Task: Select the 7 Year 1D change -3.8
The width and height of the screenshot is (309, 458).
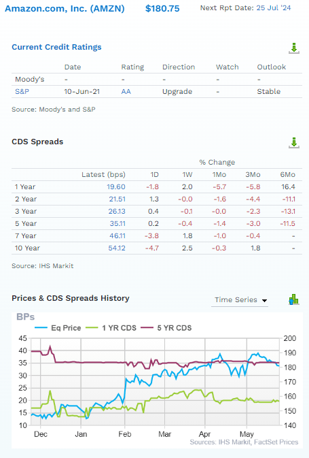Action: click(x=152, y=235)
